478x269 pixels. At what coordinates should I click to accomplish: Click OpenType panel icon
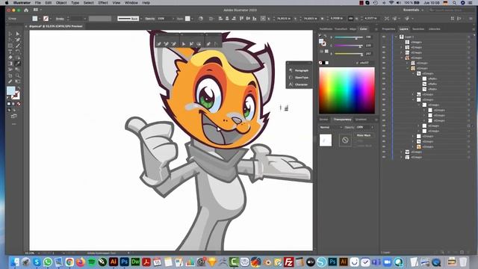click(x=291, y=78)
